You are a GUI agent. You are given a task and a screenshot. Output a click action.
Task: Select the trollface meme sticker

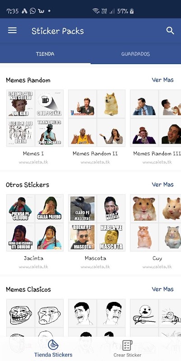20,313
